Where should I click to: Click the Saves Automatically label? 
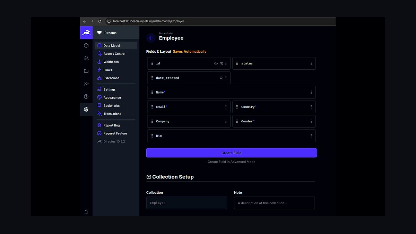pyautogui.click(x=190, y=52)
